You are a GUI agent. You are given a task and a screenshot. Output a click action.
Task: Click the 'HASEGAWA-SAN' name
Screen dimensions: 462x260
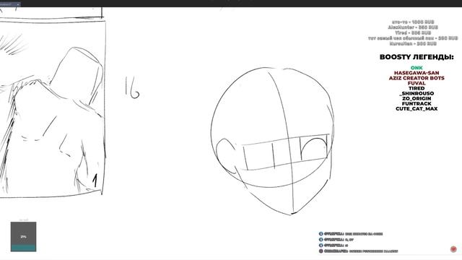click(417, 73)
